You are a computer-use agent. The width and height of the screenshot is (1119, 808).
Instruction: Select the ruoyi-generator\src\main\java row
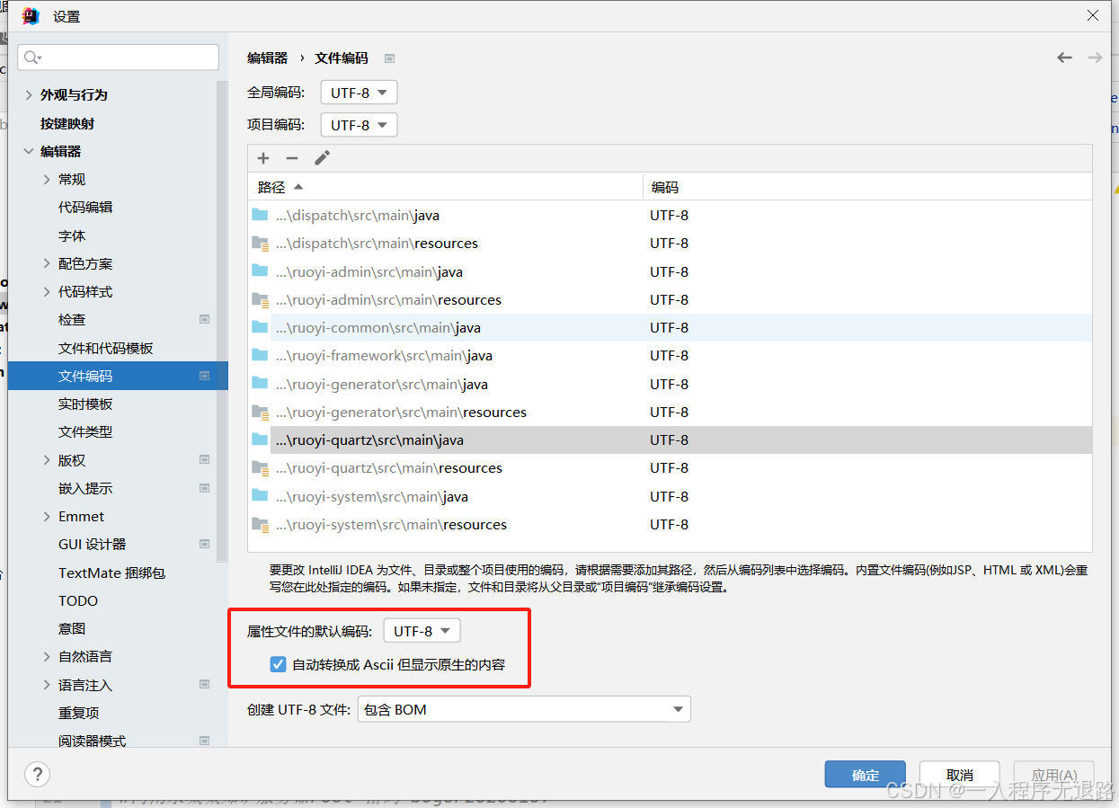pyautogui.click(x=670, y=384)
